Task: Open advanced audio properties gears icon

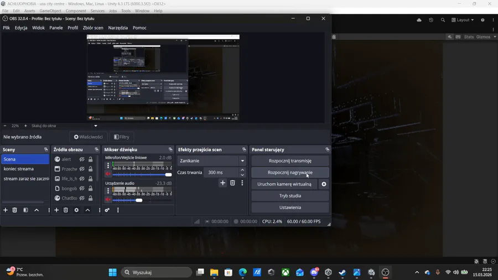Action: [107, 210]
